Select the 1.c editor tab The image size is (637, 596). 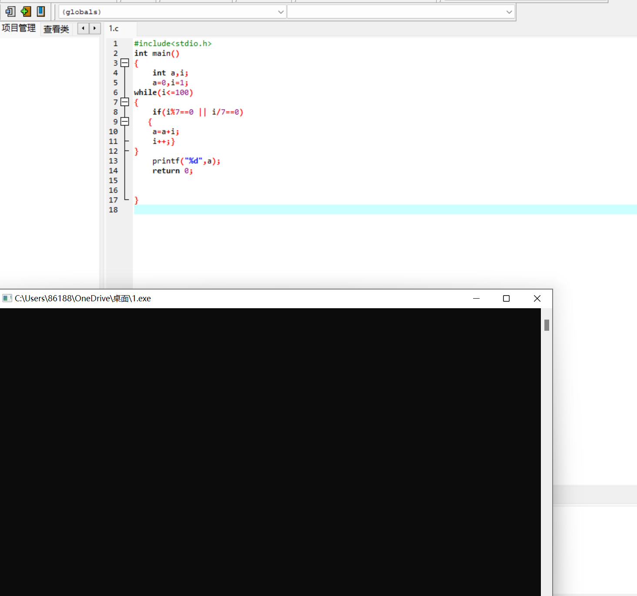pos(114,28)
